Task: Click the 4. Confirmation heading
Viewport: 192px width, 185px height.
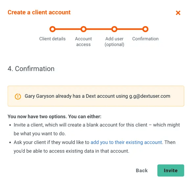Action: tap(31, 69)
